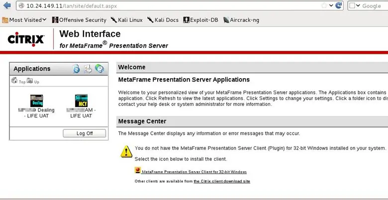Click the URL address bar field
Image resolution: width=388 pixels, height=200 pixels.
coord(164,6)
